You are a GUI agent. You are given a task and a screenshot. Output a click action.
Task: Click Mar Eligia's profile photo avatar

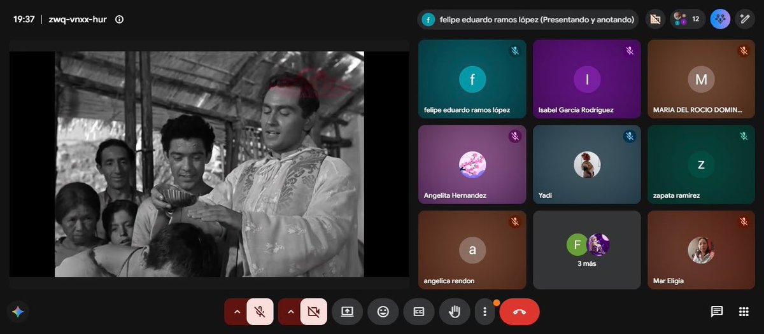[701, 250]
